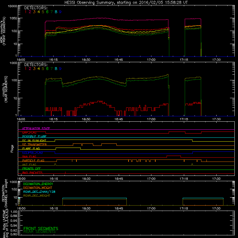Click the FRONT SEGMENTS livetime legend text
The image size is (238, 238).
tap(41, 228)
